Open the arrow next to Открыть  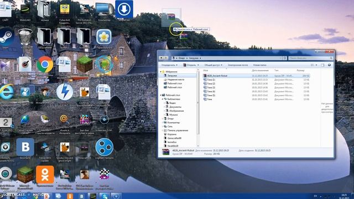(198, 65)
